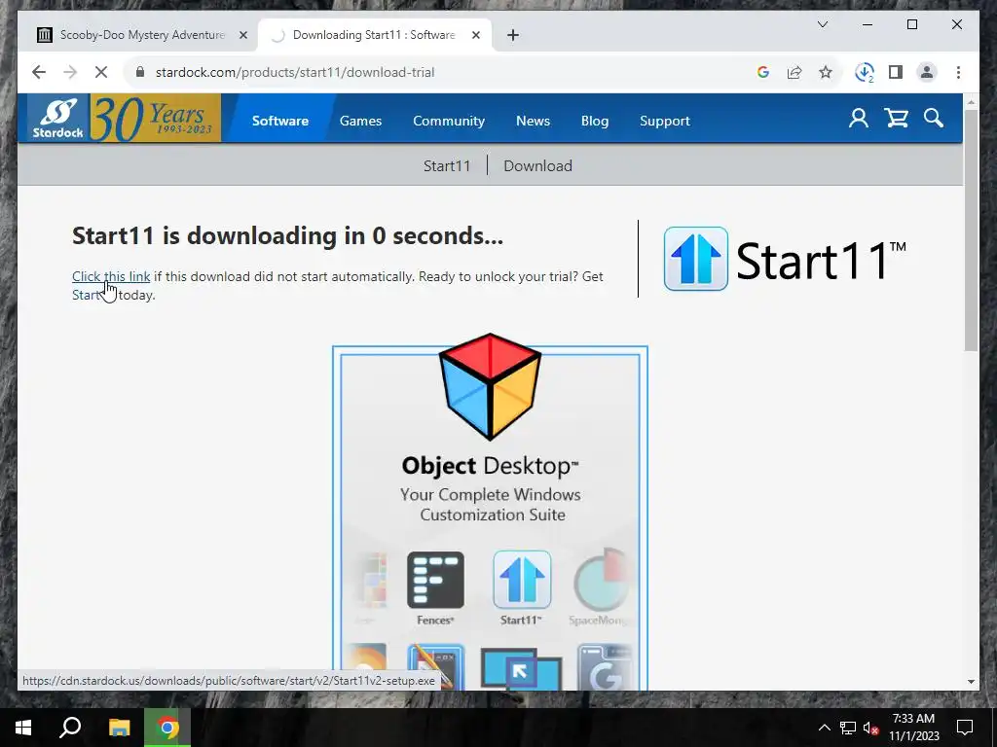This screenshot has height=747, width=997.
Task: Open the Blog menu item
Action: click(595, 121)
